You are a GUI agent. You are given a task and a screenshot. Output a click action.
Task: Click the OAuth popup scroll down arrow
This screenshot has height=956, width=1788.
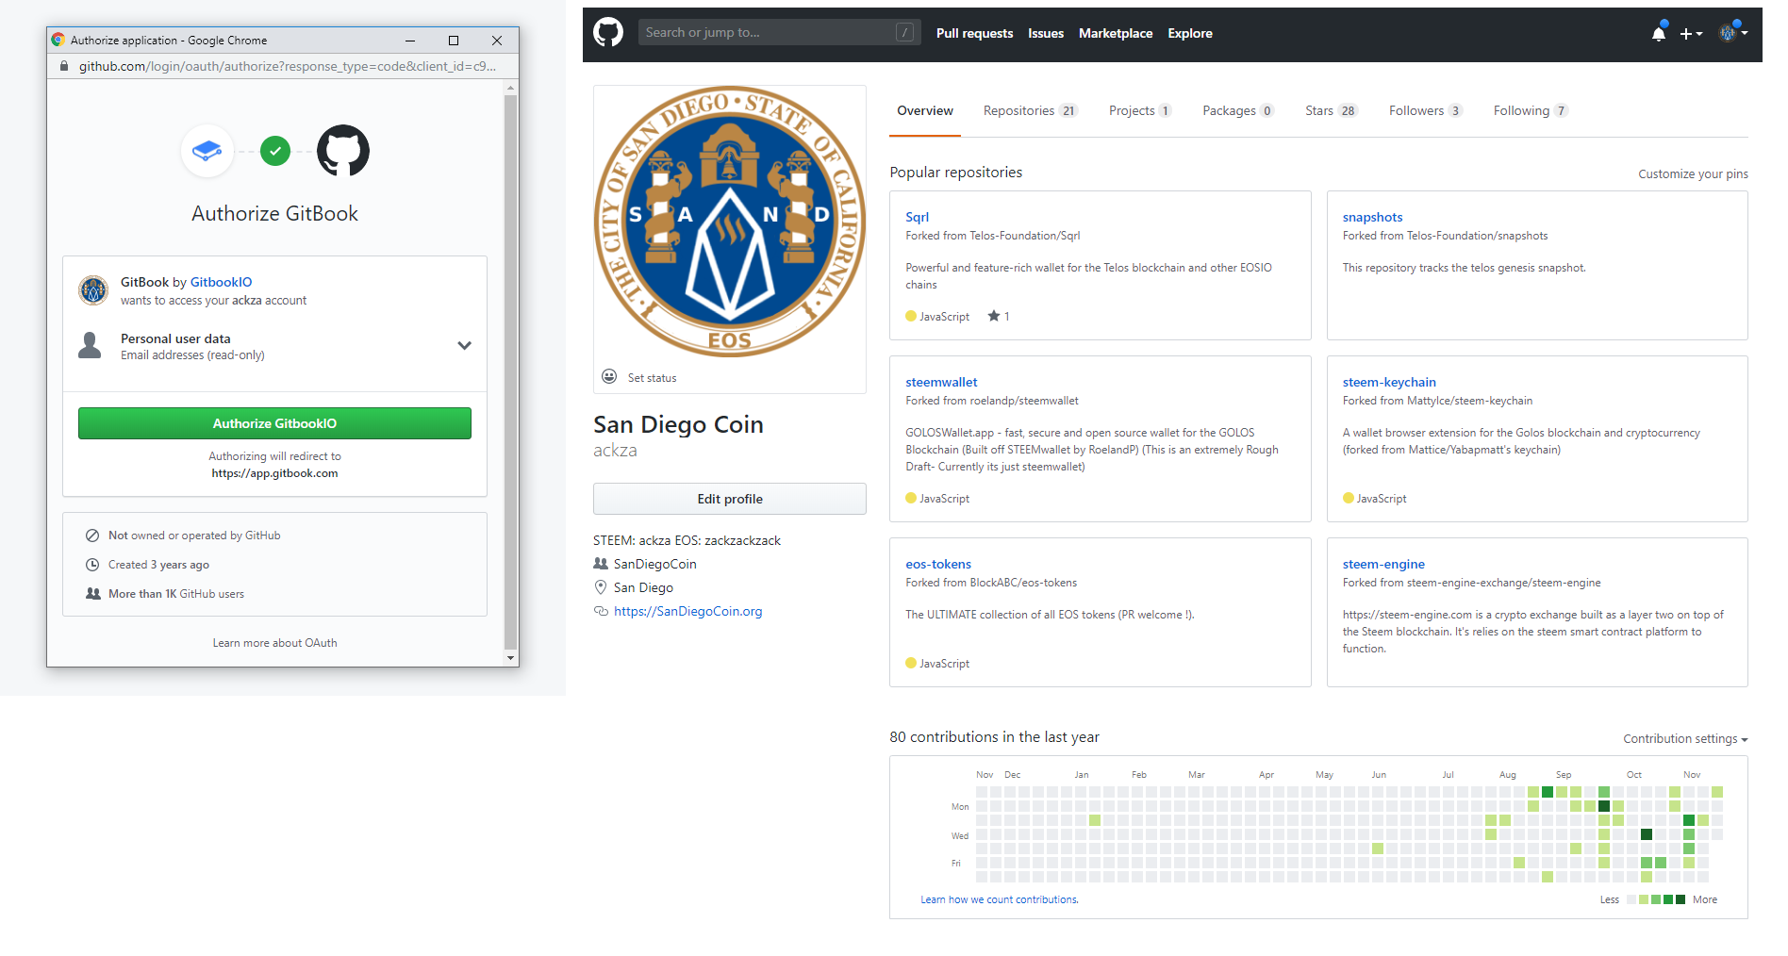pos(510,658)
